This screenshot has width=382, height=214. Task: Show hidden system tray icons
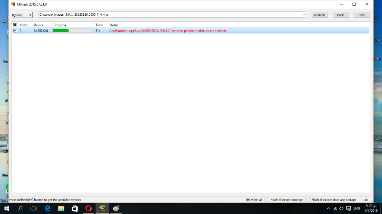click(x=328, y=208)
